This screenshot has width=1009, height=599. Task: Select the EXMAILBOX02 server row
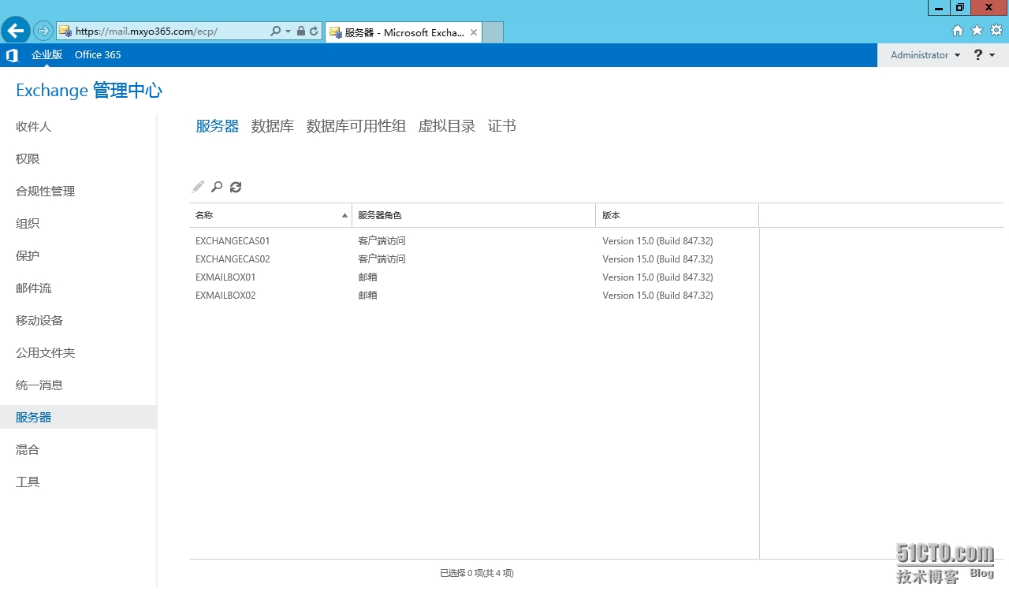click(x=225, y=296)
